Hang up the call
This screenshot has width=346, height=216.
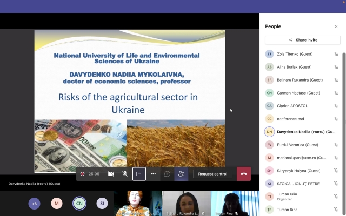point(244,174)
